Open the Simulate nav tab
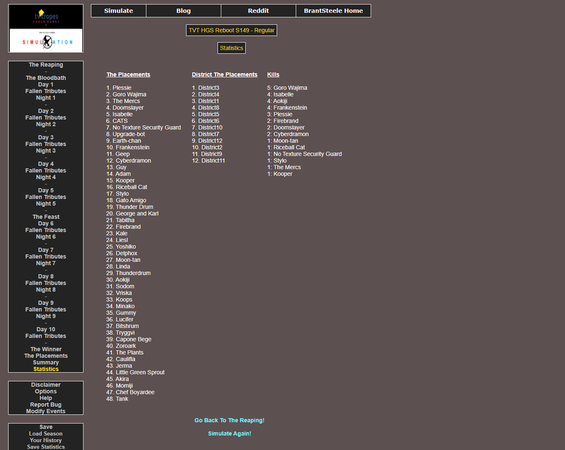The height and width of the screenshot is (450, 565). [x=119, y=11]
